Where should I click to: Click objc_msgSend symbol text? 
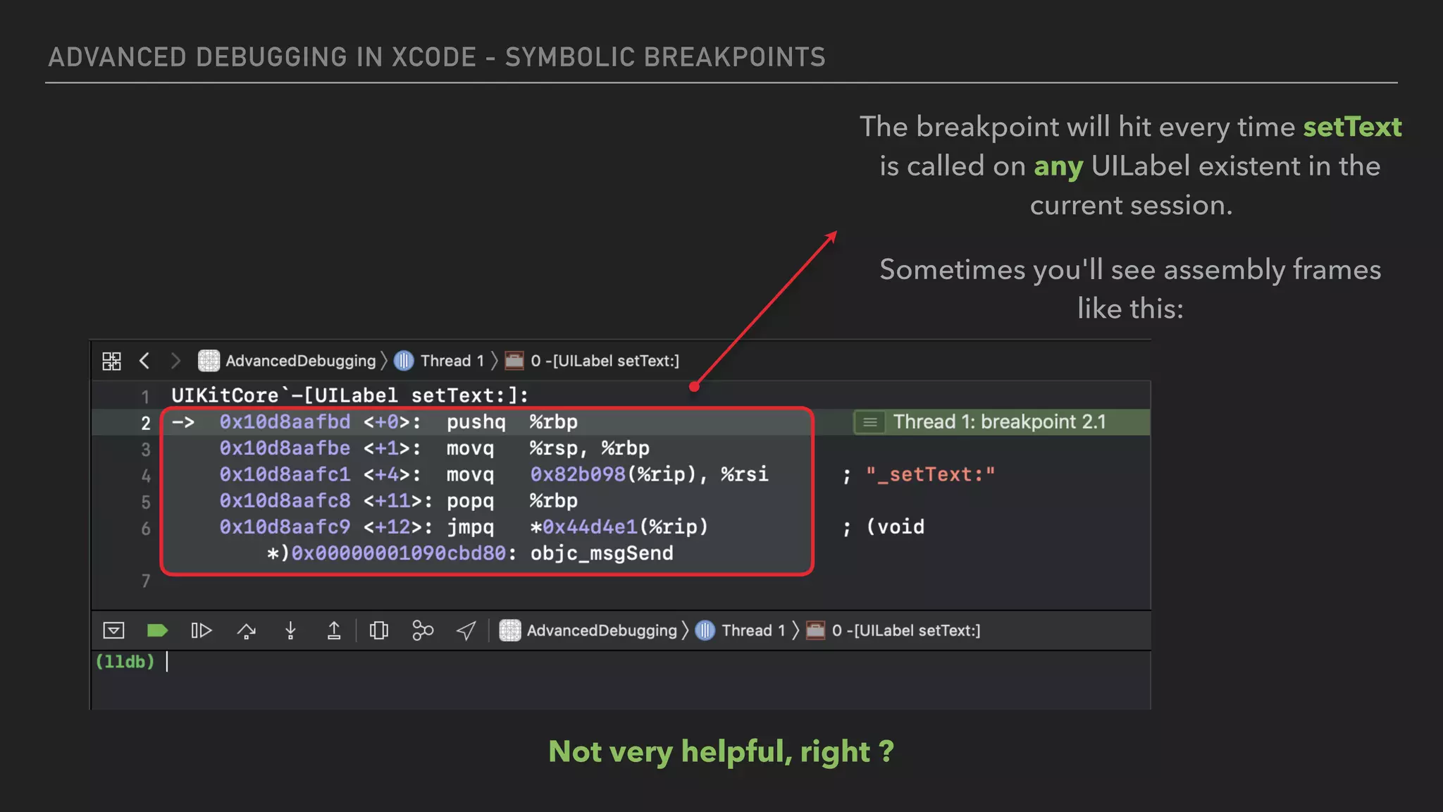click(x=602, y=553)
